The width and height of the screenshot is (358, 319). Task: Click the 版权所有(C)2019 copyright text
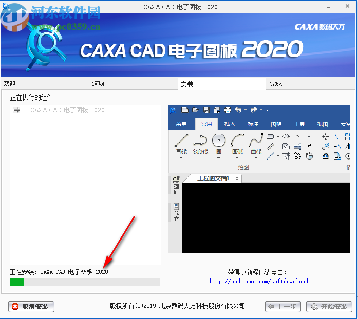(x=177, y=306)
